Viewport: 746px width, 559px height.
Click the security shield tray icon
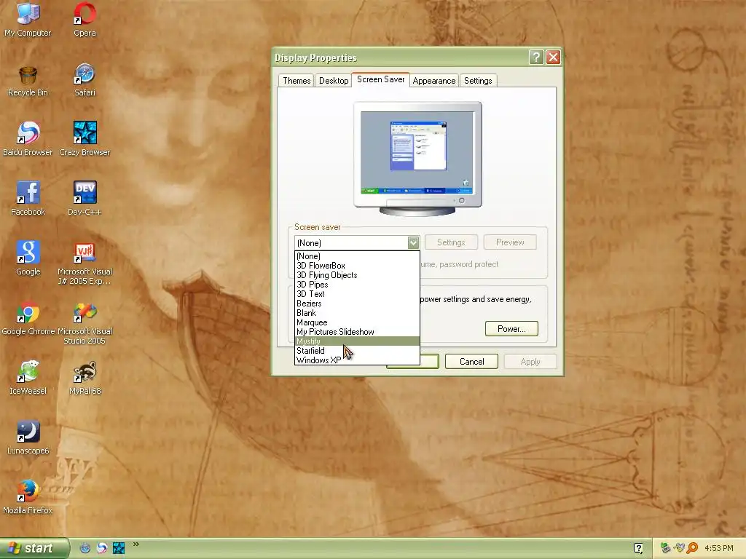click(x=679, y=548)
